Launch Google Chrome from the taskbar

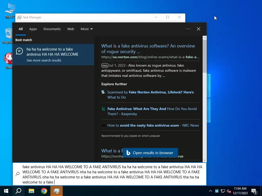pos(44,191)
